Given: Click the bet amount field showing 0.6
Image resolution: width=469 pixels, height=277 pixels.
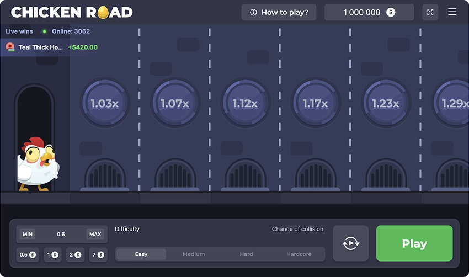Looking at the screenshot, I should coord(61,235).
